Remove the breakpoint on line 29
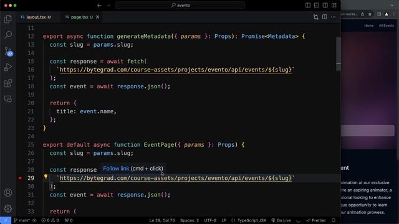Viewport: 399px width, 224px height. [20, 178]
